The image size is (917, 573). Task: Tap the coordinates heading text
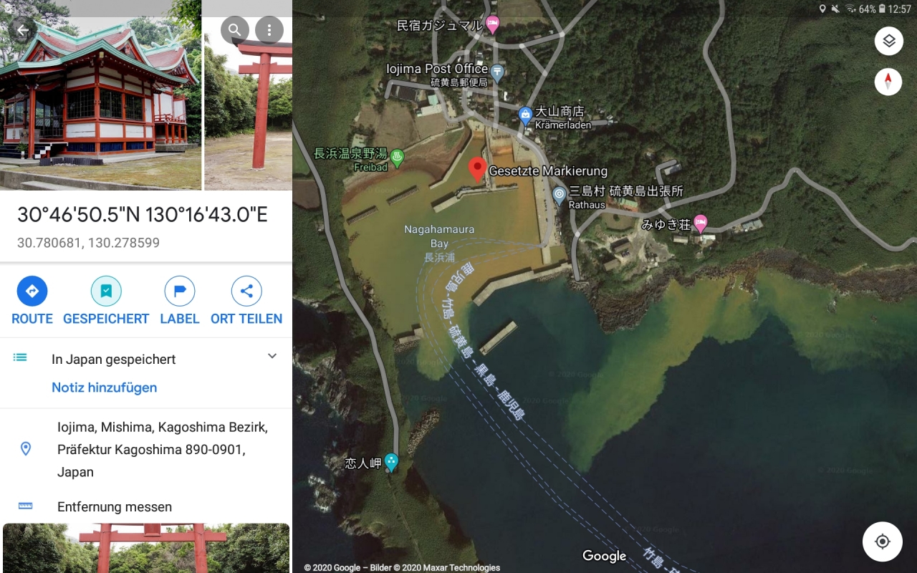[x=143, y=215]
